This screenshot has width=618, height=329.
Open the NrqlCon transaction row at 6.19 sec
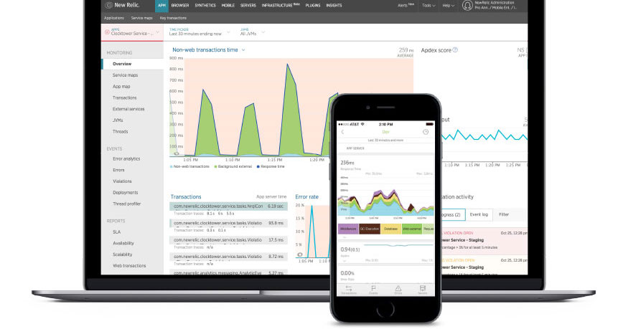point(228,206)
